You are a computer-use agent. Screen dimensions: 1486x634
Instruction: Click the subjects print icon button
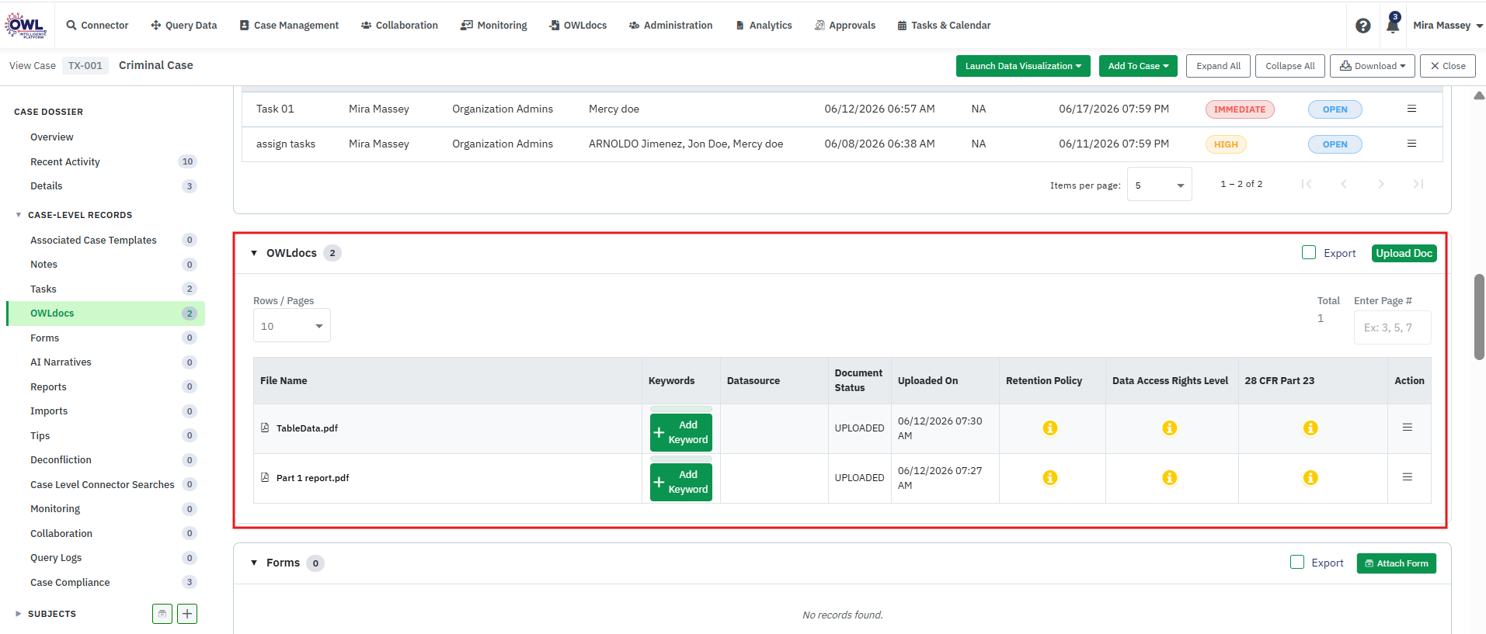[162, 614]
